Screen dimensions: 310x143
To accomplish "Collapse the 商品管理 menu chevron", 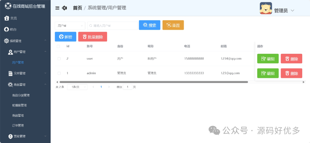I will click(45, 84).
